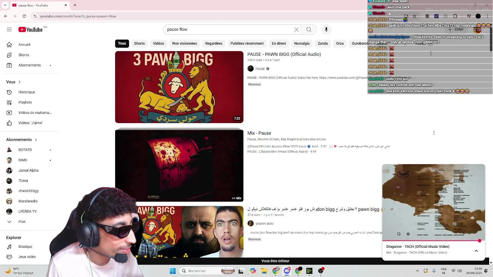Open OBS Studio from the taskbar
This screenshot has width=493, height=277.
[321, 271]
